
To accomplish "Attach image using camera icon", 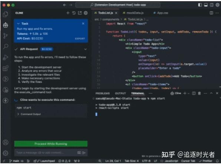I will point(79,153).
